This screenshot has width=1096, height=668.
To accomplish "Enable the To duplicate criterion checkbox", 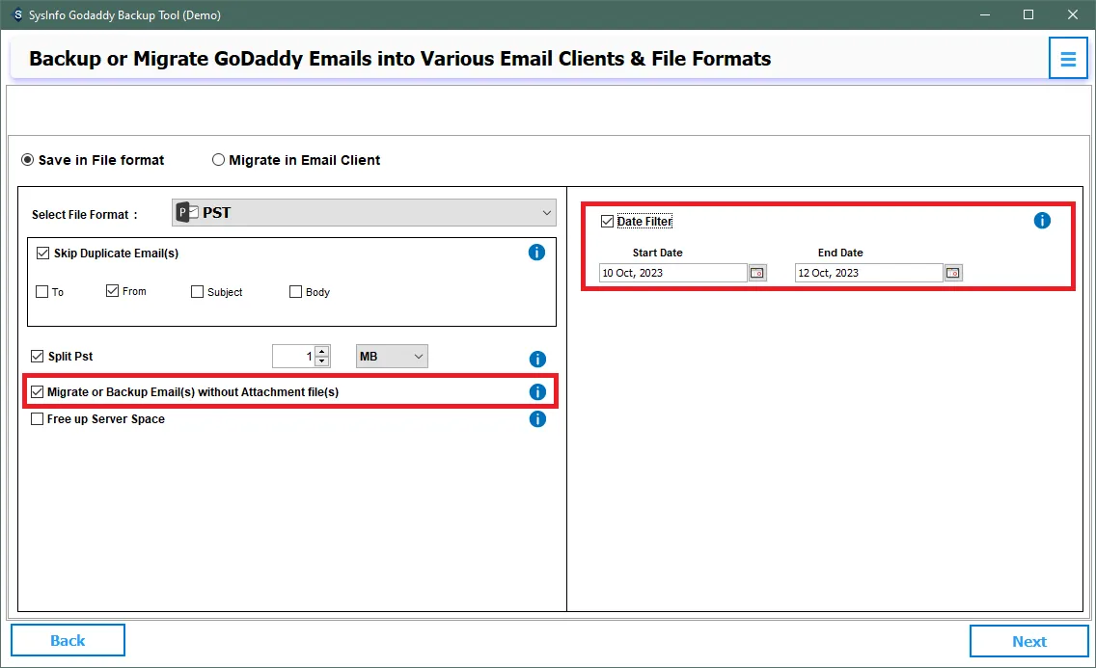I will tap(41, 292).
